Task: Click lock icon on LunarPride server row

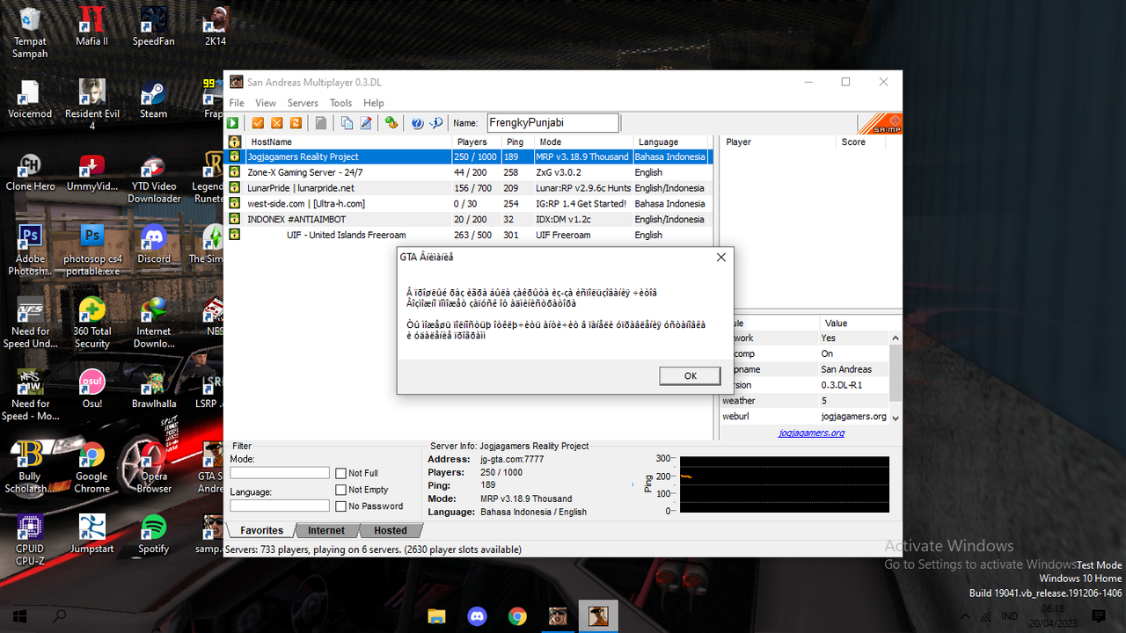Action: [235, 188]
